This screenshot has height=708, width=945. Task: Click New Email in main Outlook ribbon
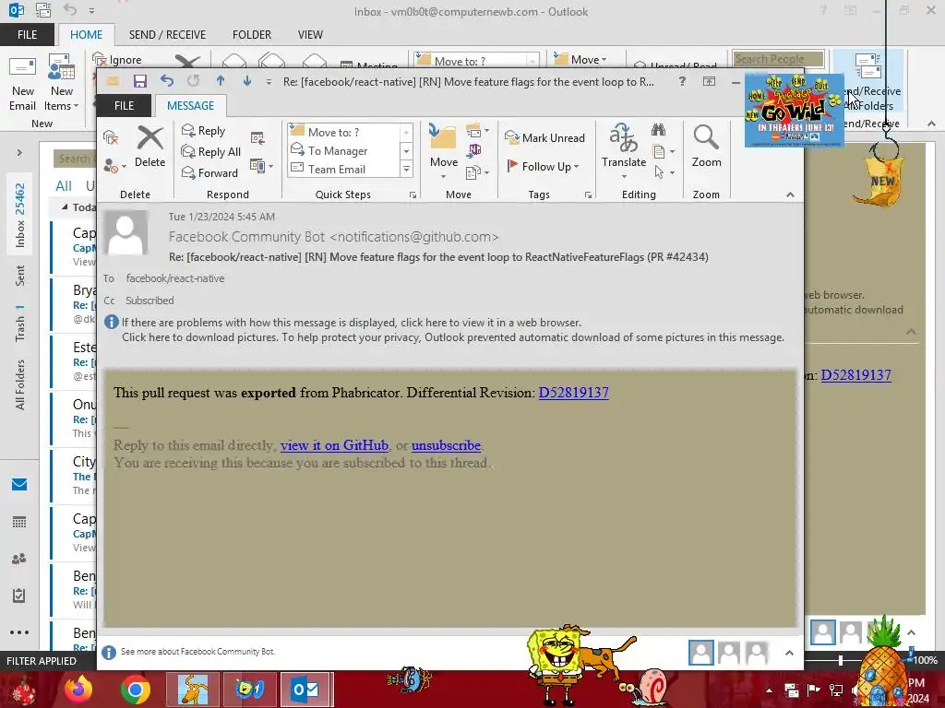pyautogui.click(x=23, y=83)
